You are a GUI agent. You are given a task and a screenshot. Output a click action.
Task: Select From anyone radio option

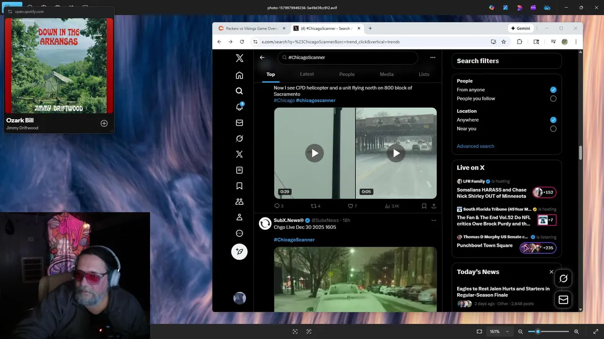coord(553,89)
